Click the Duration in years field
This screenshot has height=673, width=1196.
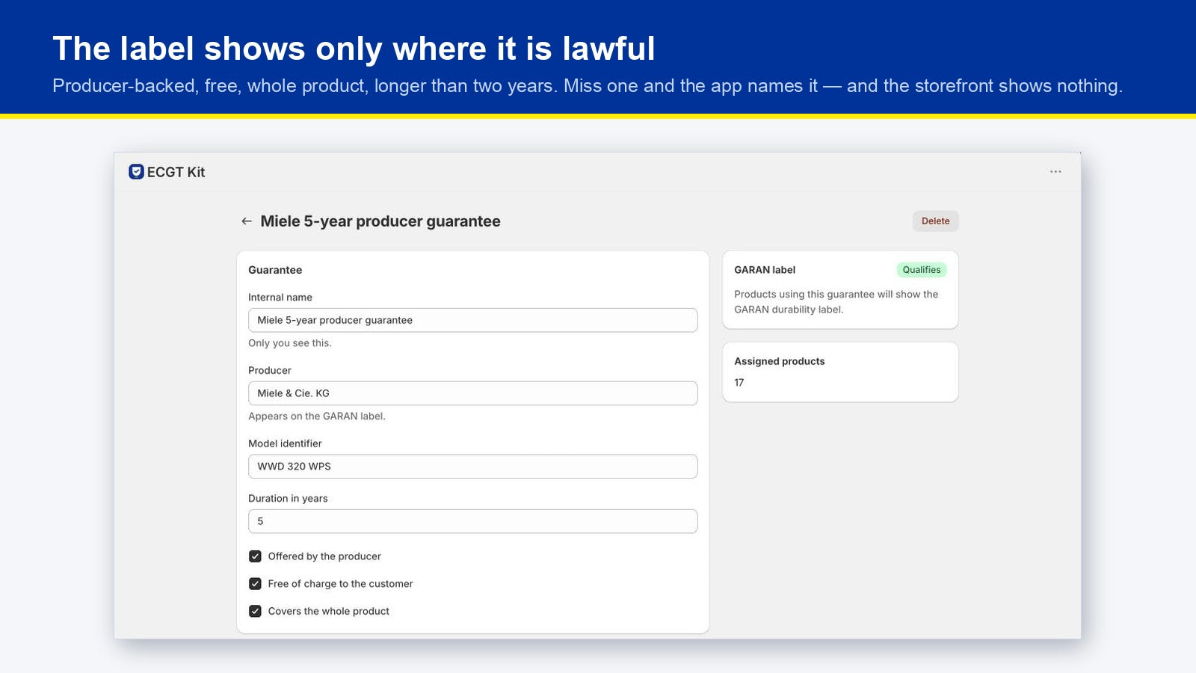click(473, 521)
